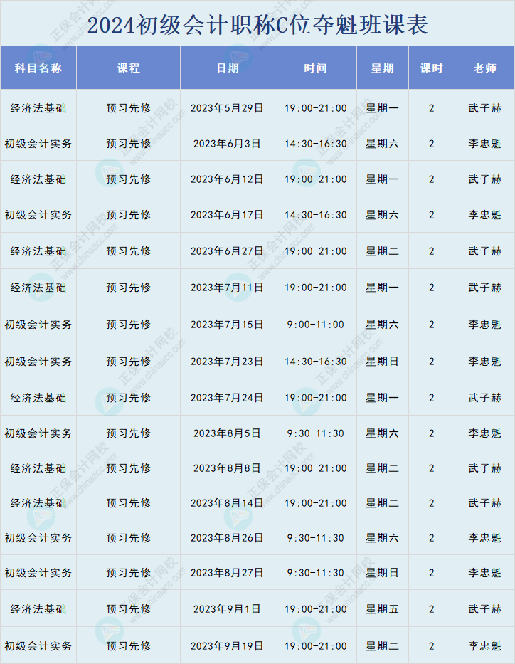The image size is (515, 664).
Task: Click 初级会计实务 in the August 27 row
Action: (38, 572)
